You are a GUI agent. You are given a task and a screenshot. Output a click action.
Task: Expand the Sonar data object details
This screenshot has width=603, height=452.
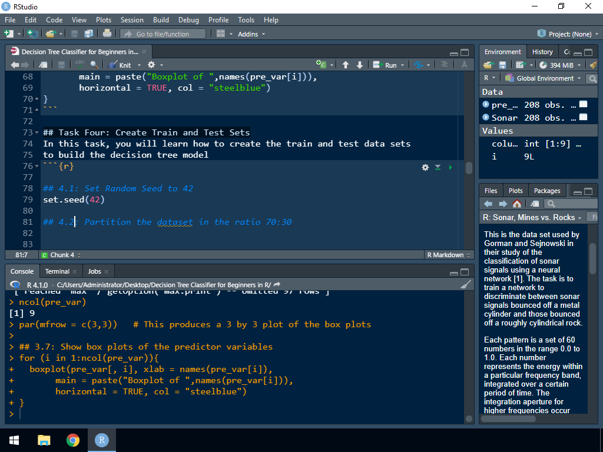pyautogui.click(x=486, y=117)
